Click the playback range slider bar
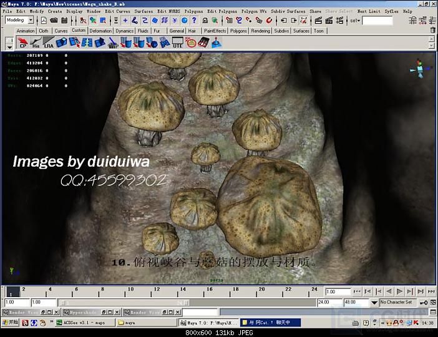This screenshot has height=337, width=438. (x=124, y=303)
